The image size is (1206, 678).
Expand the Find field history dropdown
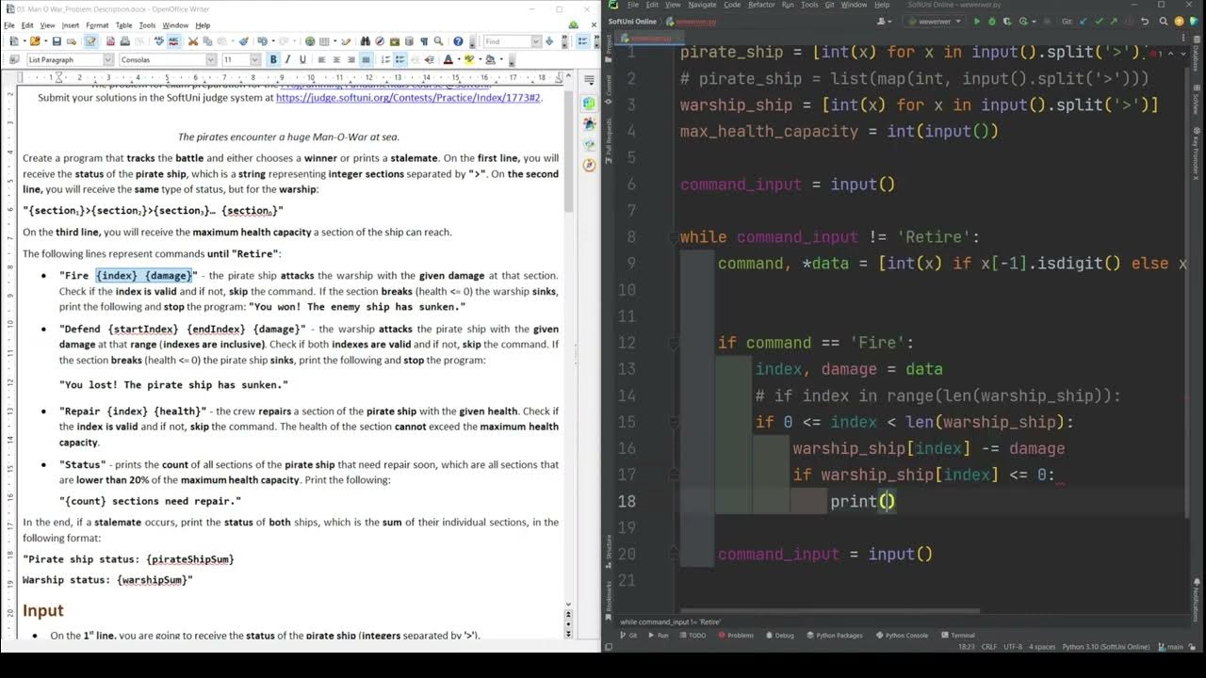tap(536, 41)
